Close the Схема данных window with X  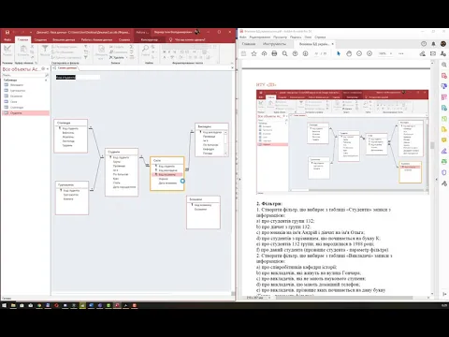click(232, 67)
